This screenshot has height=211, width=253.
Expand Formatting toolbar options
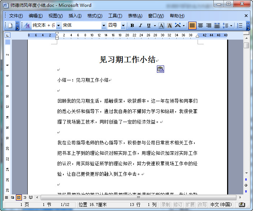(248, 26)
